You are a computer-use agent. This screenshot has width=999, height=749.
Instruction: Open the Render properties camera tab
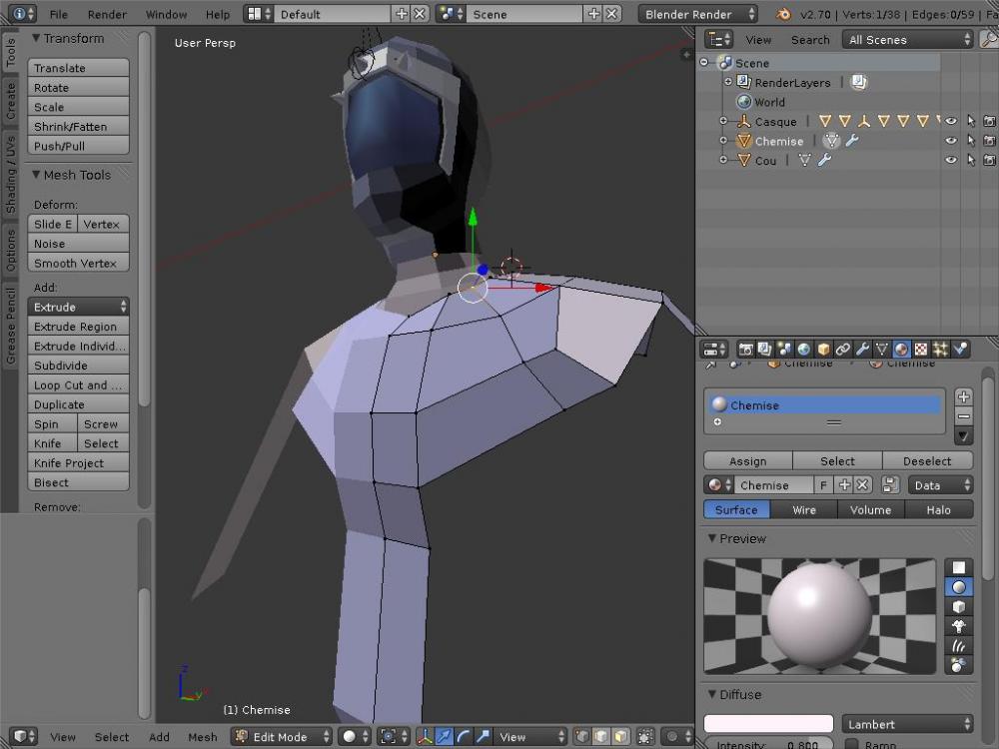pyautogui.click(x=745, y=350)
